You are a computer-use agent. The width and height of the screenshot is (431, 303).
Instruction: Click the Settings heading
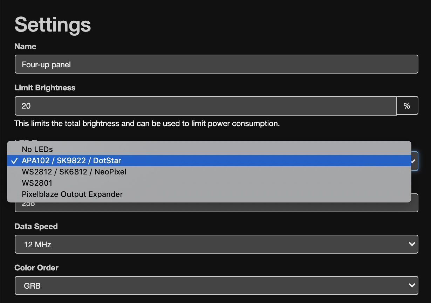[53, 25]
